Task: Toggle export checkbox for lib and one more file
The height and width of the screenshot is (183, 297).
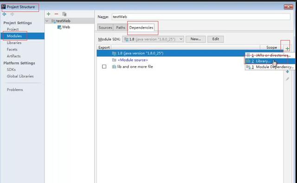Action: tap(104, 66)
